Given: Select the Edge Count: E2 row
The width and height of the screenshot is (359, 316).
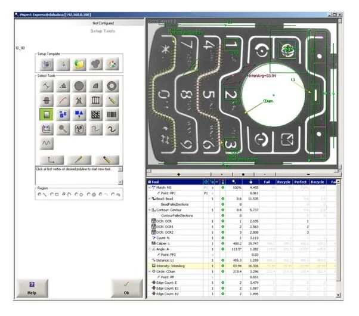Looking at the screenshot, I should click(x=242, y=294).
